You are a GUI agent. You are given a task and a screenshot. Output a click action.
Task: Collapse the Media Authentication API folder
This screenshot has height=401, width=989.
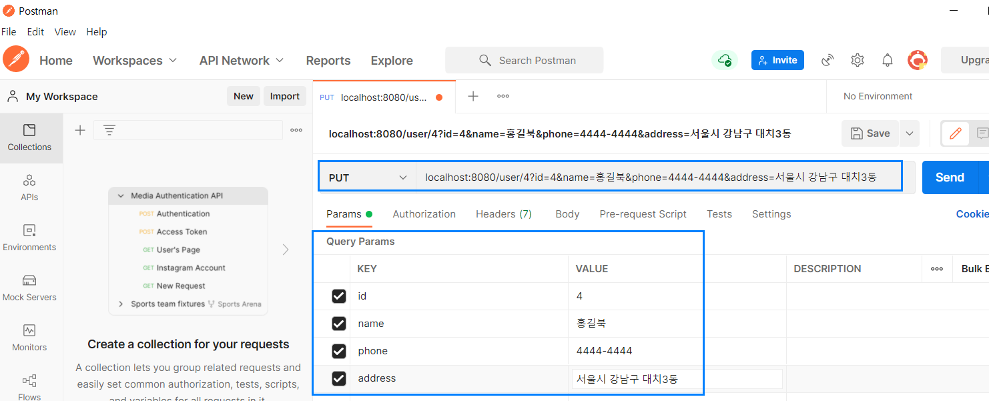[x=121, y=195]
